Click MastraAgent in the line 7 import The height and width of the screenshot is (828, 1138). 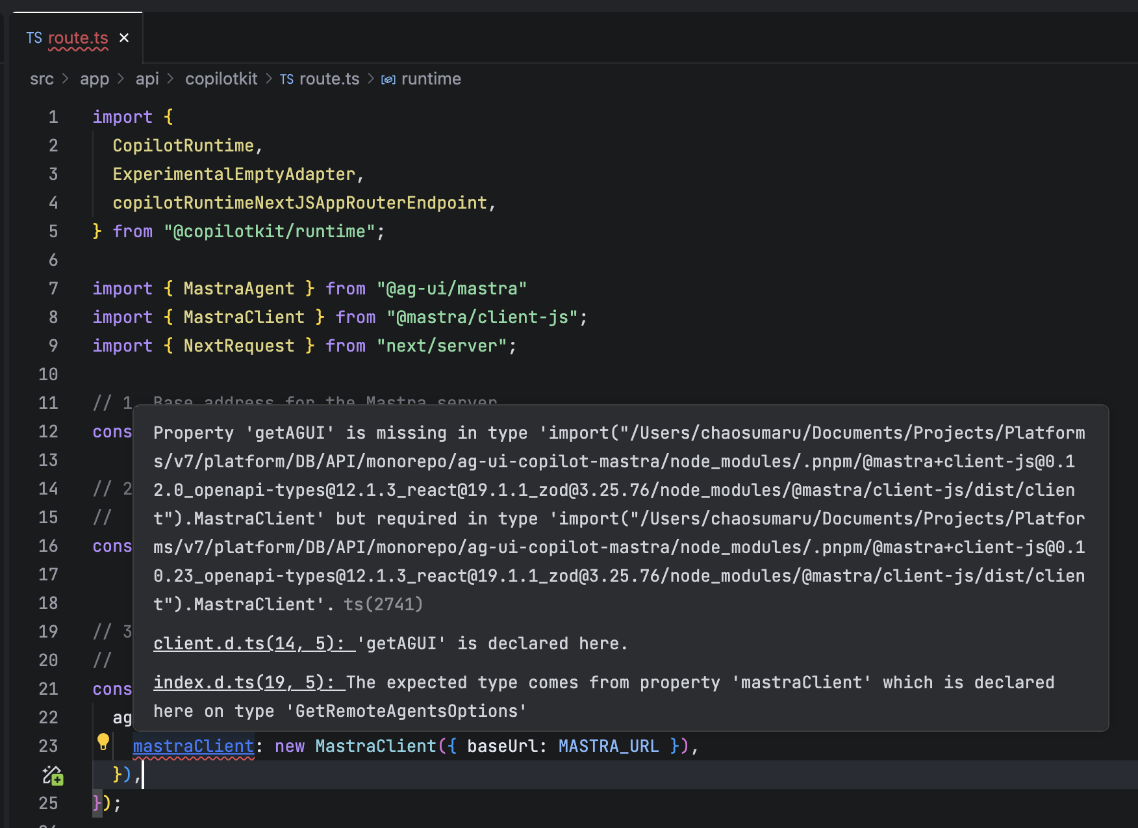pyautogui.click(x=238, y=289)
